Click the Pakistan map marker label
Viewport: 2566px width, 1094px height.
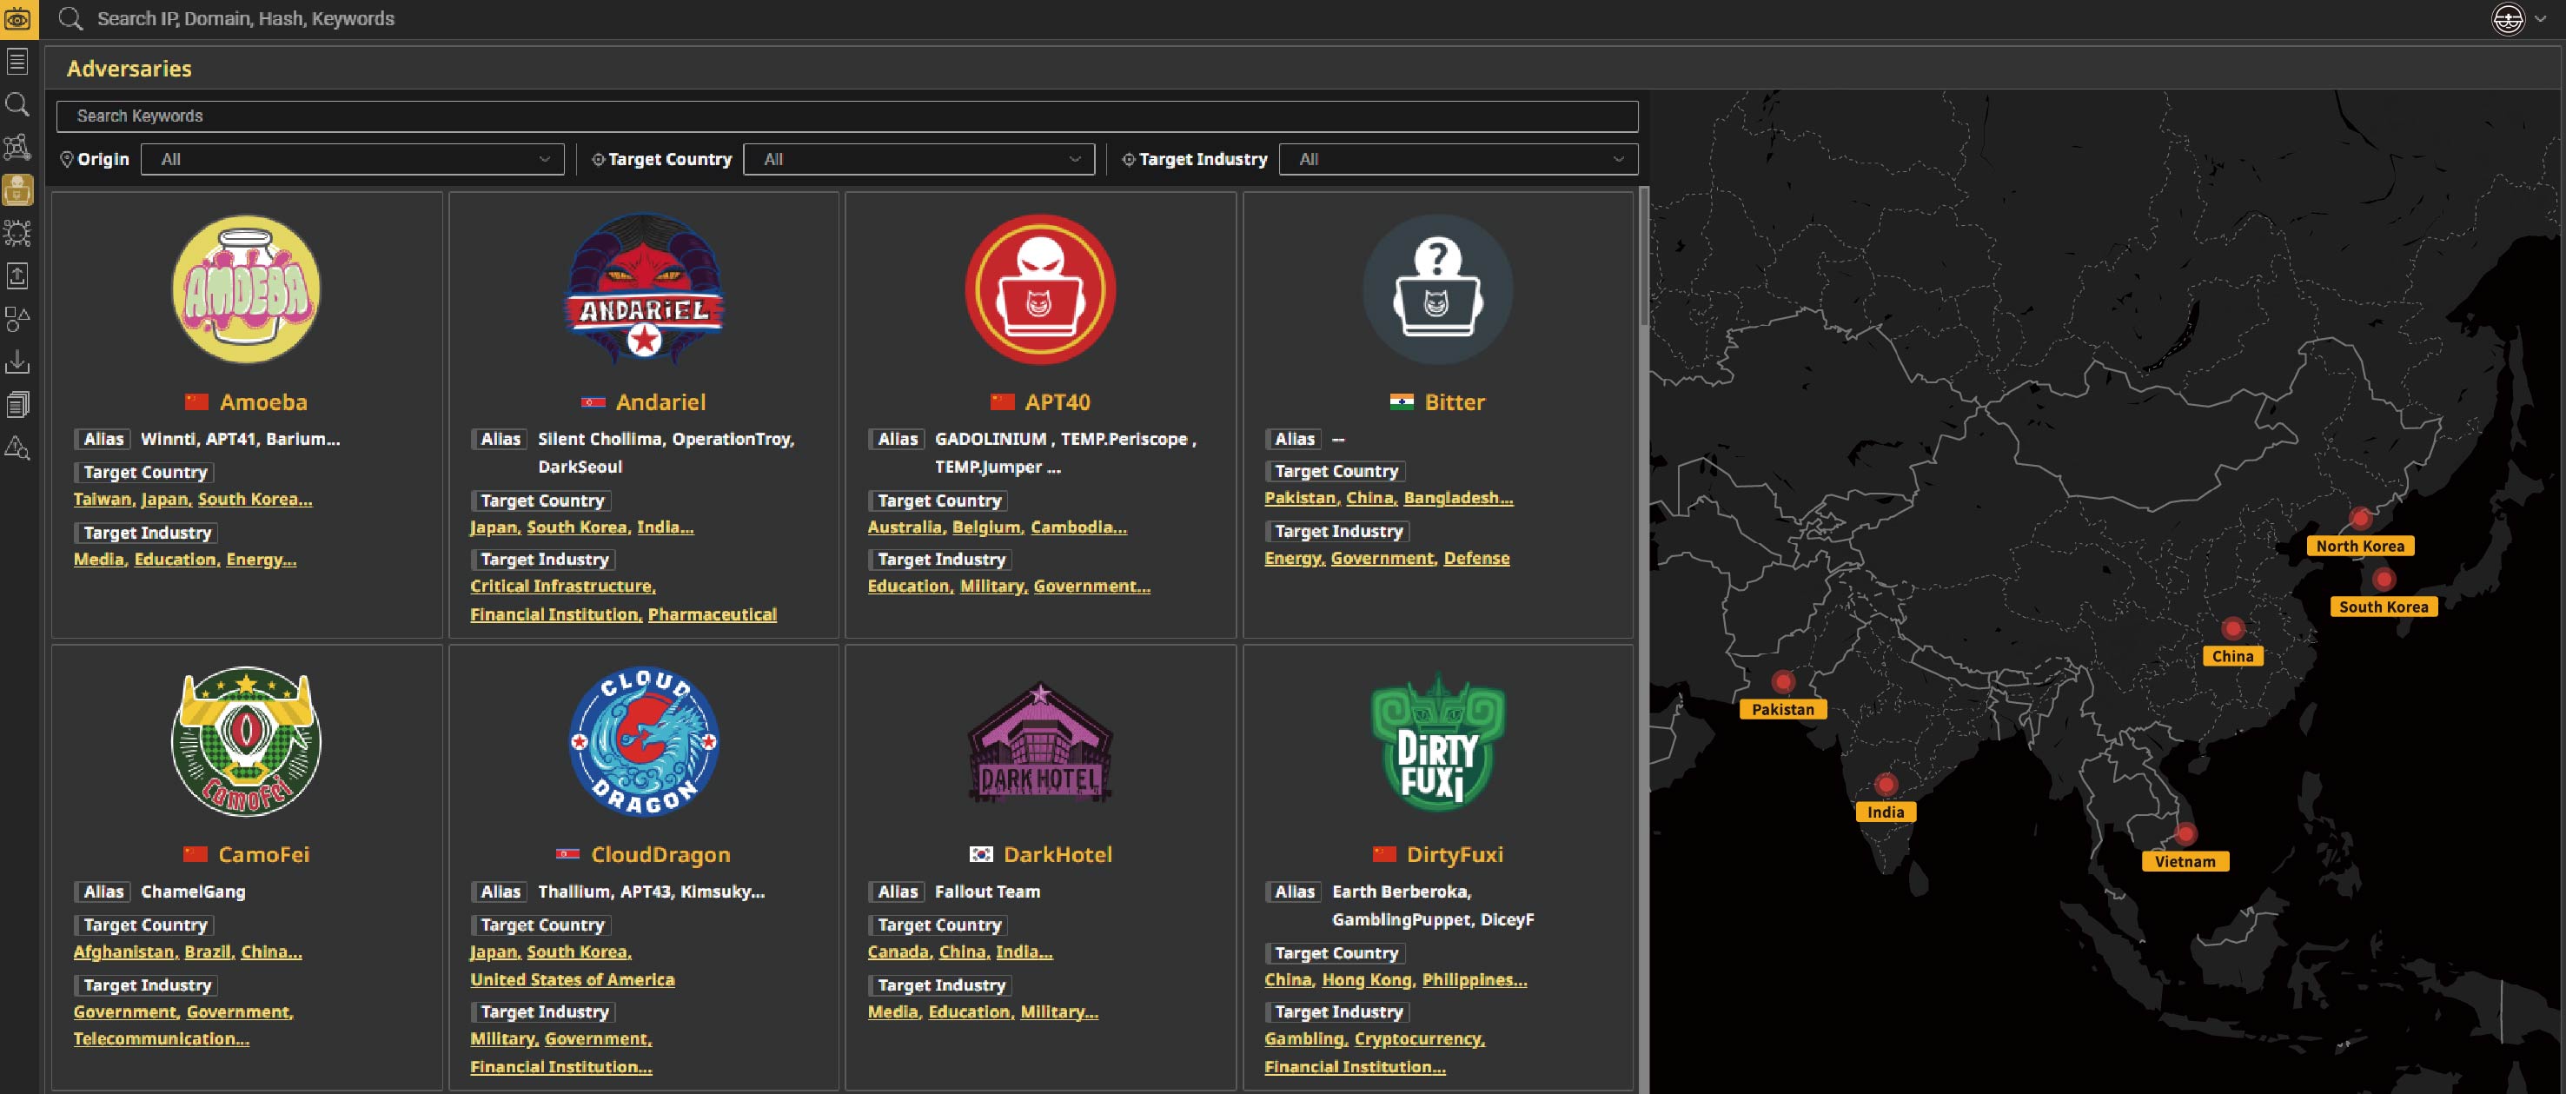tap(1782, 709)
